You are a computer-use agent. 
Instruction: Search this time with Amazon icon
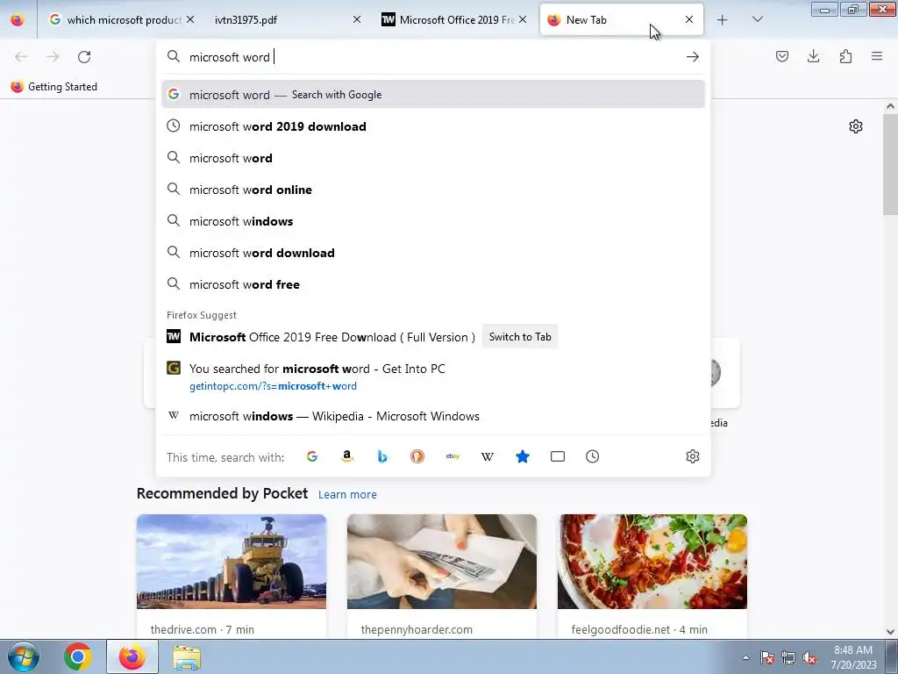347,456
